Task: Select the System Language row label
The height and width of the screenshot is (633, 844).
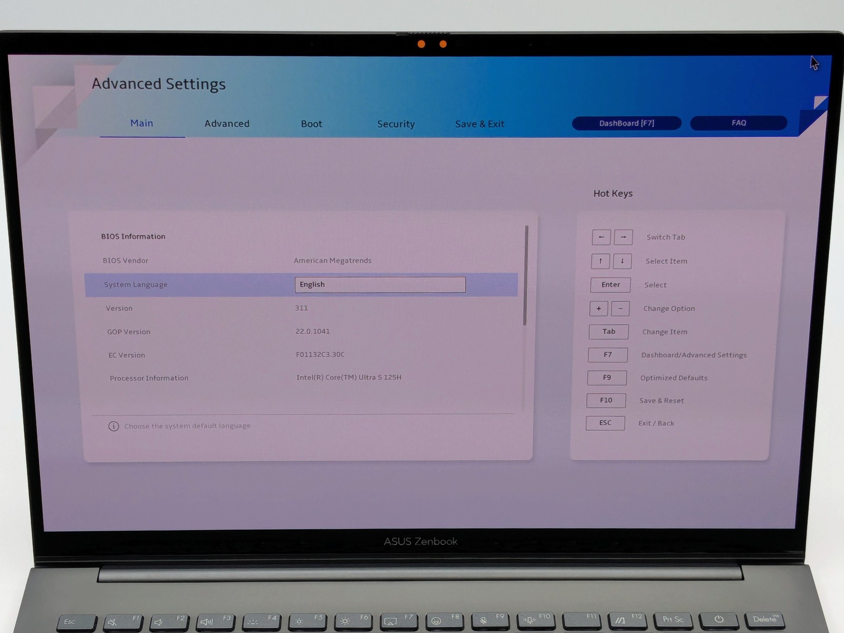Action: [x=136, y=285]
